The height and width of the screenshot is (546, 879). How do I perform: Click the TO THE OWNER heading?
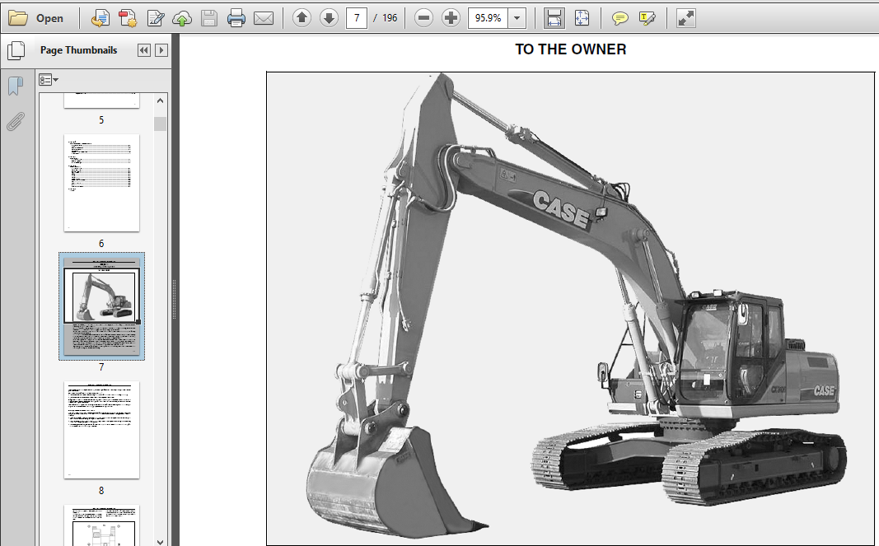click(x=571, y=49)
